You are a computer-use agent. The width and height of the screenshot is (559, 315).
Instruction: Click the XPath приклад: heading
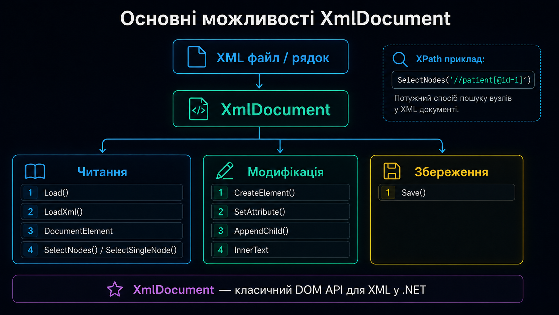click(450, 59)
